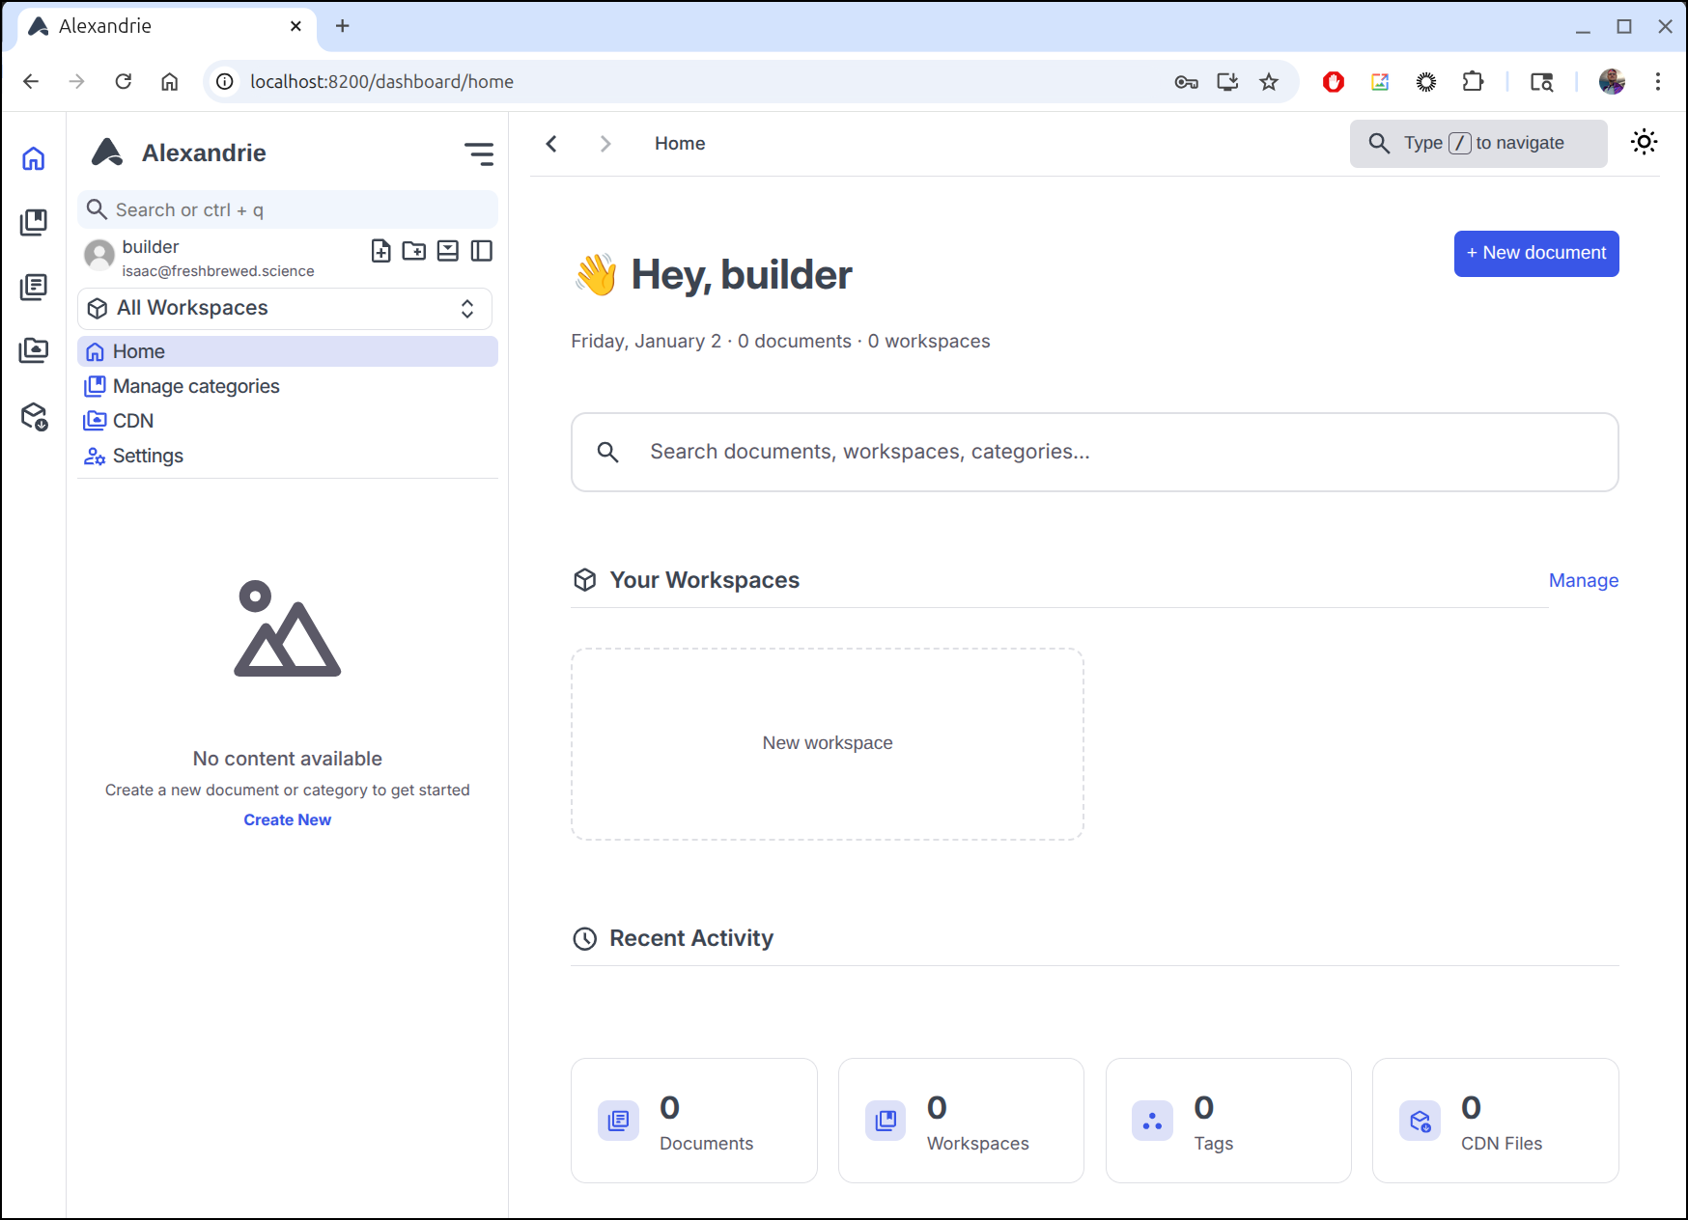Click the new folder icon beside builder
The image size is (1688, 1220).
[x=414, y=251]
